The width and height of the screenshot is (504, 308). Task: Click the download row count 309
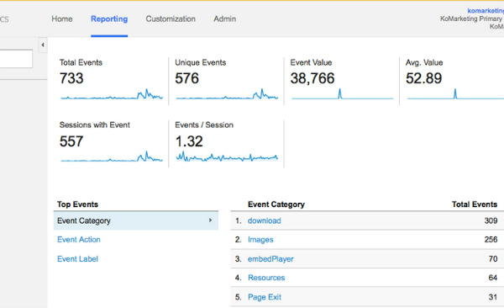pos(491,220)
